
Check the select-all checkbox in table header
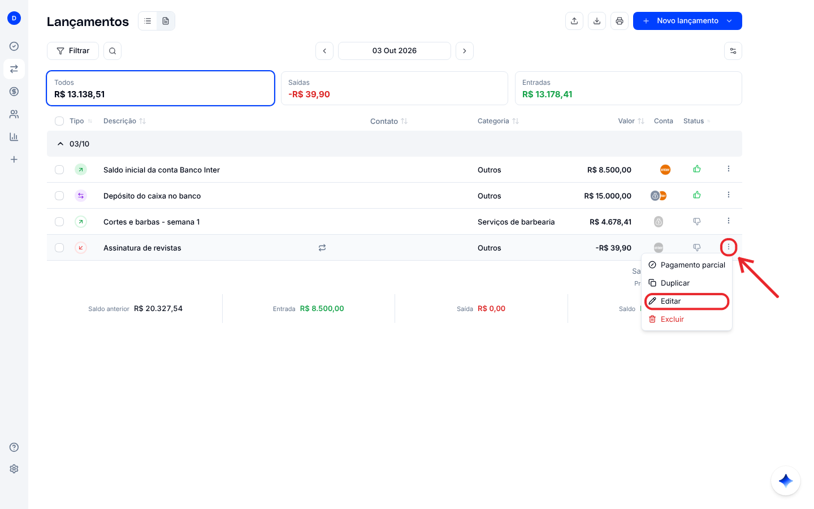59,121
